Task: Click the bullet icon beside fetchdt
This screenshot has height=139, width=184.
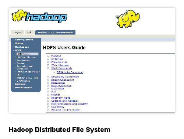Action: (48, 95)
